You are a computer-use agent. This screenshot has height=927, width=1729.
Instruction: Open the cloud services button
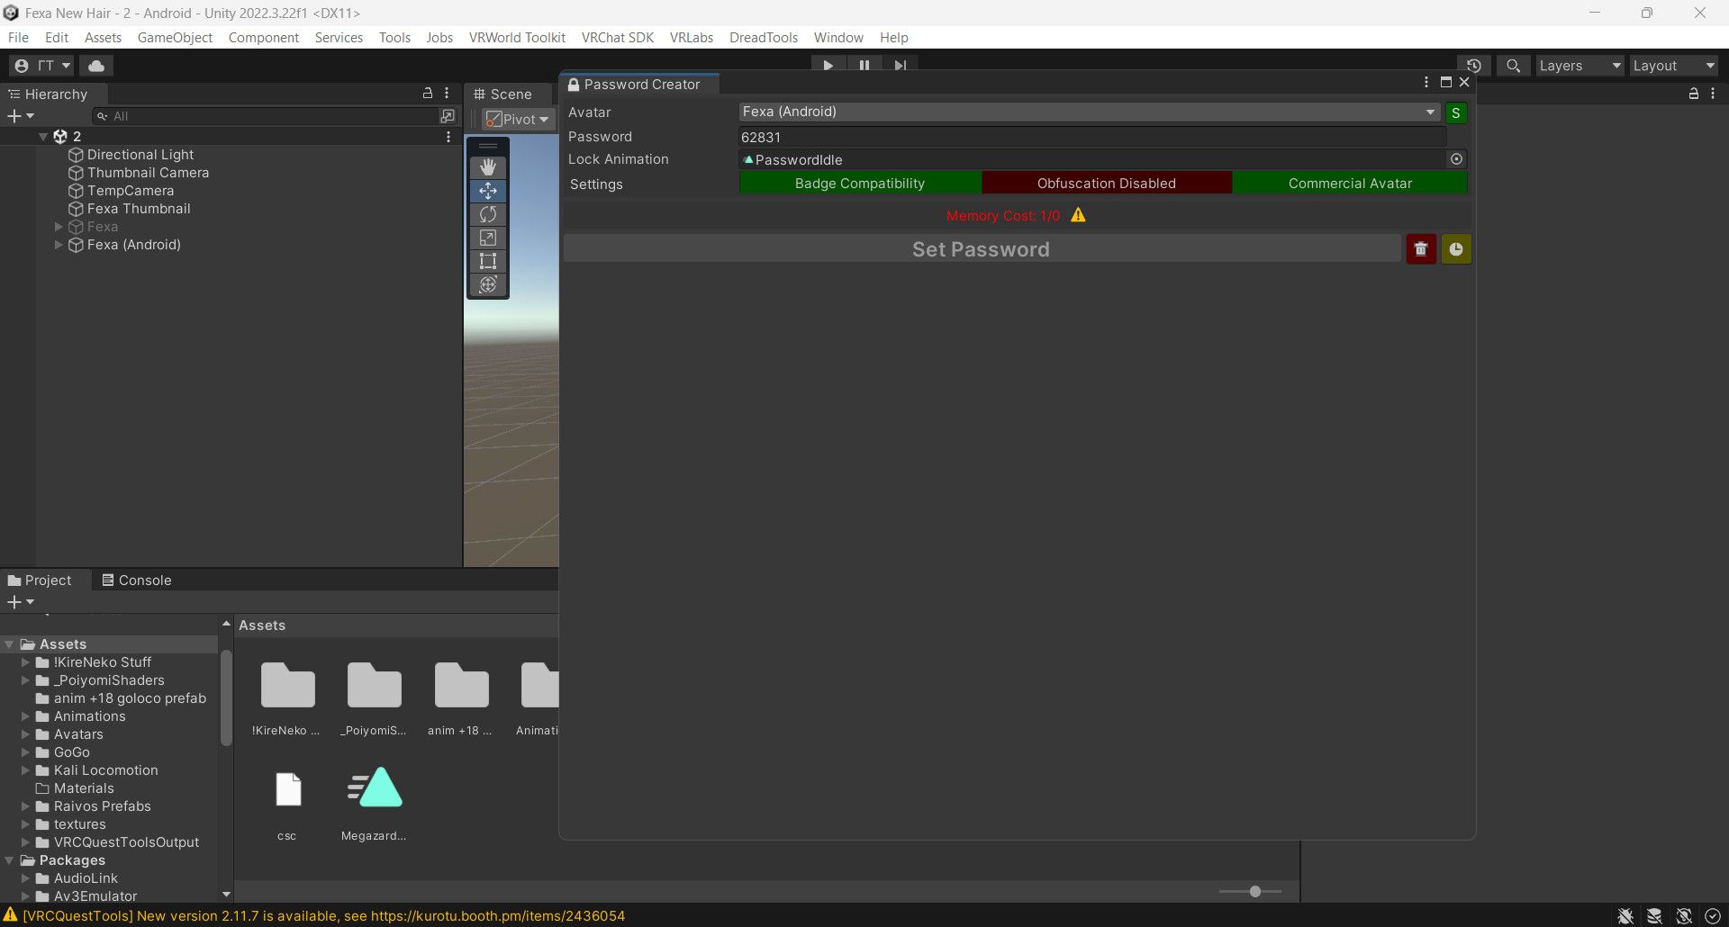(x=96, y=66)
